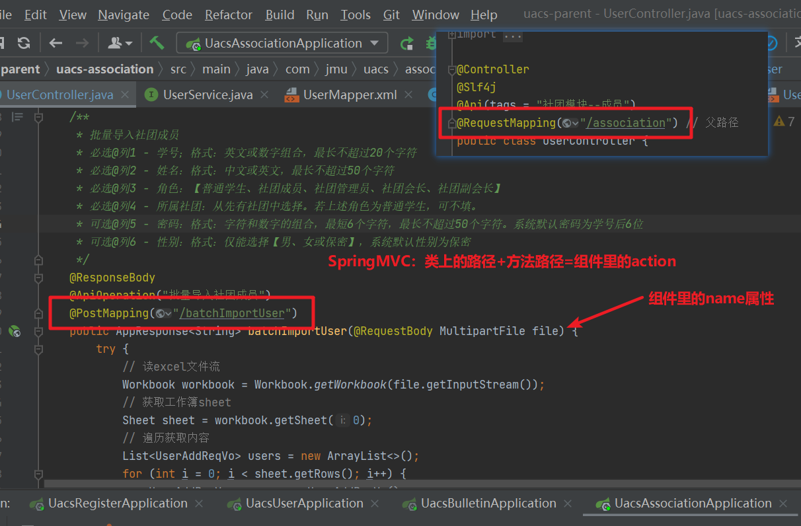801x526 pixels.
Task: Close the UacsBulletinApplication run tab
Action: [x=568, y=504]
